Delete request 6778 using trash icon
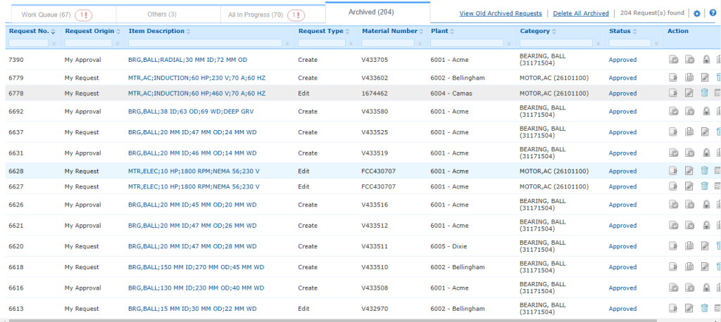The height and width of the screenshot is (322, 721). coord(705,93)
